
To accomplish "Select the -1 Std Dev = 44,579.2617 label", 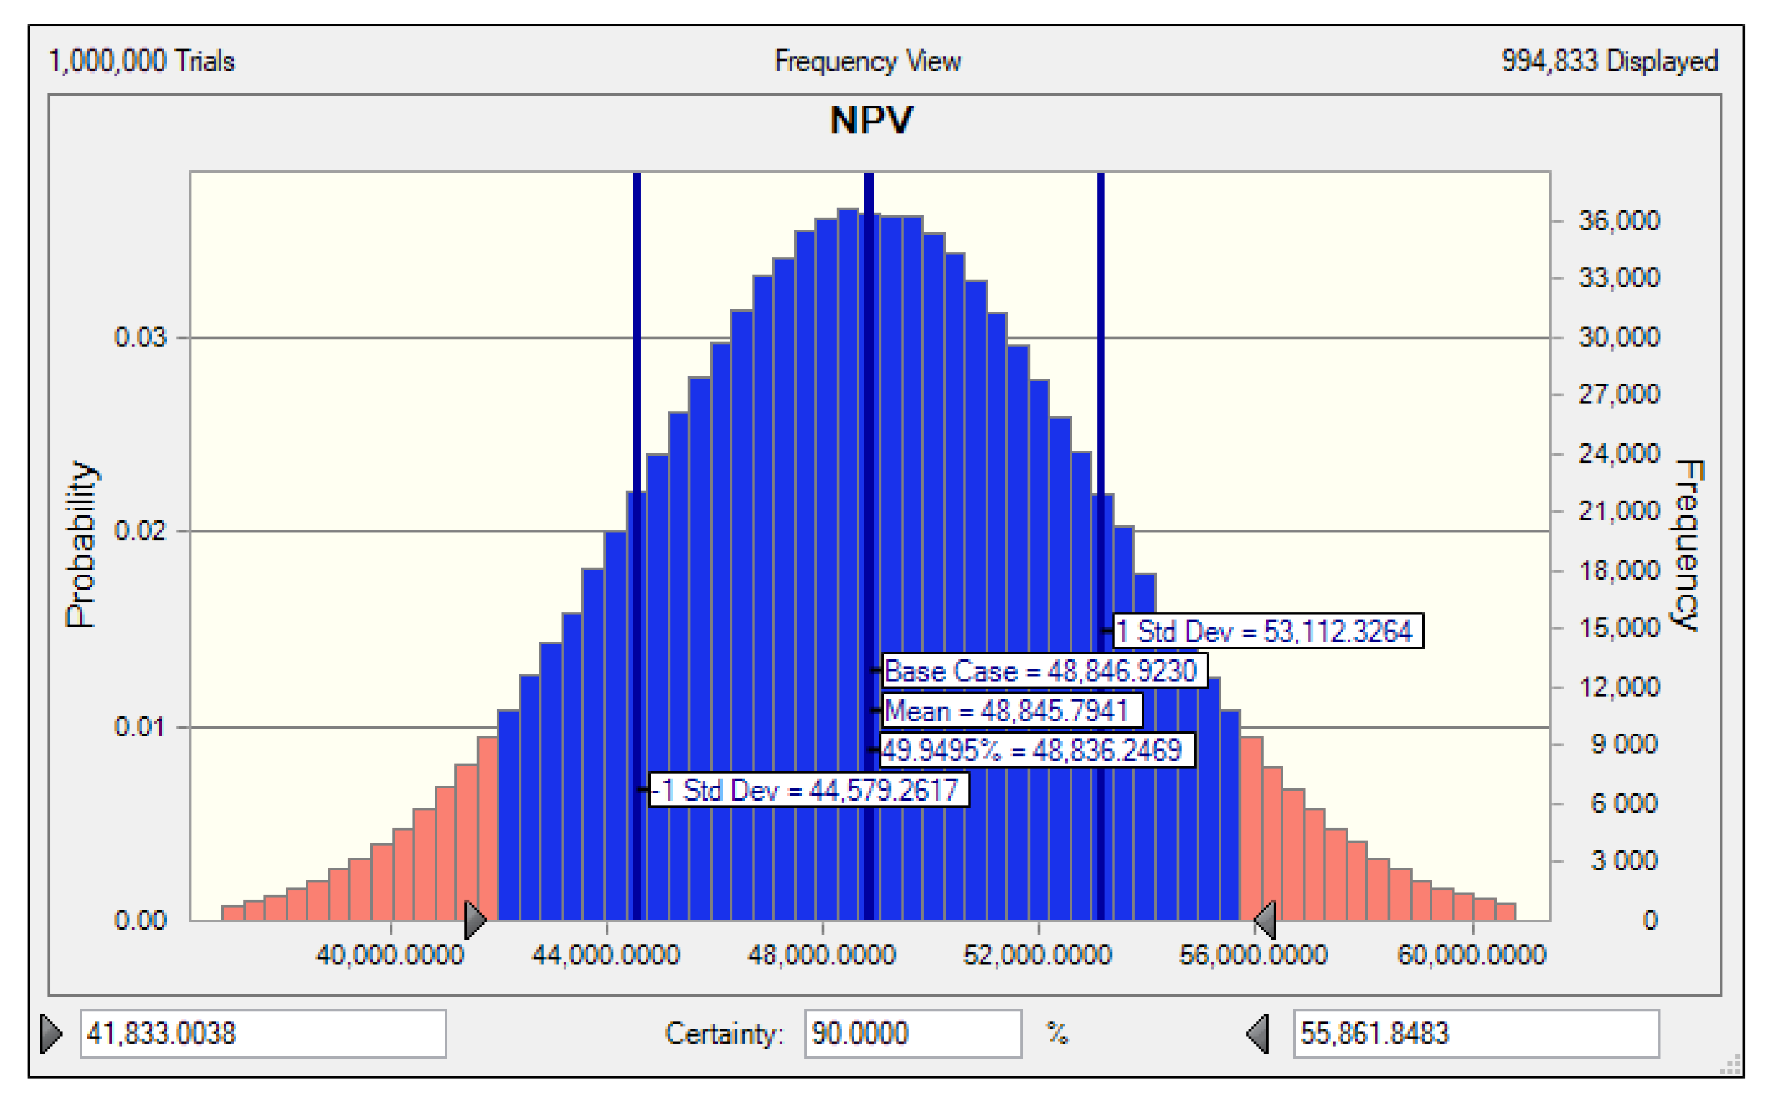I will pos(808,790).
